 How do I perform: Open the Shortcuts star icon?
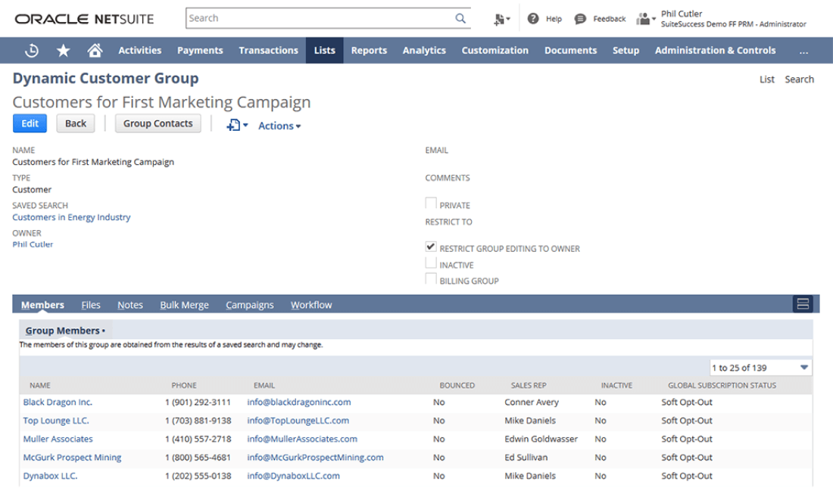point(64,51)
